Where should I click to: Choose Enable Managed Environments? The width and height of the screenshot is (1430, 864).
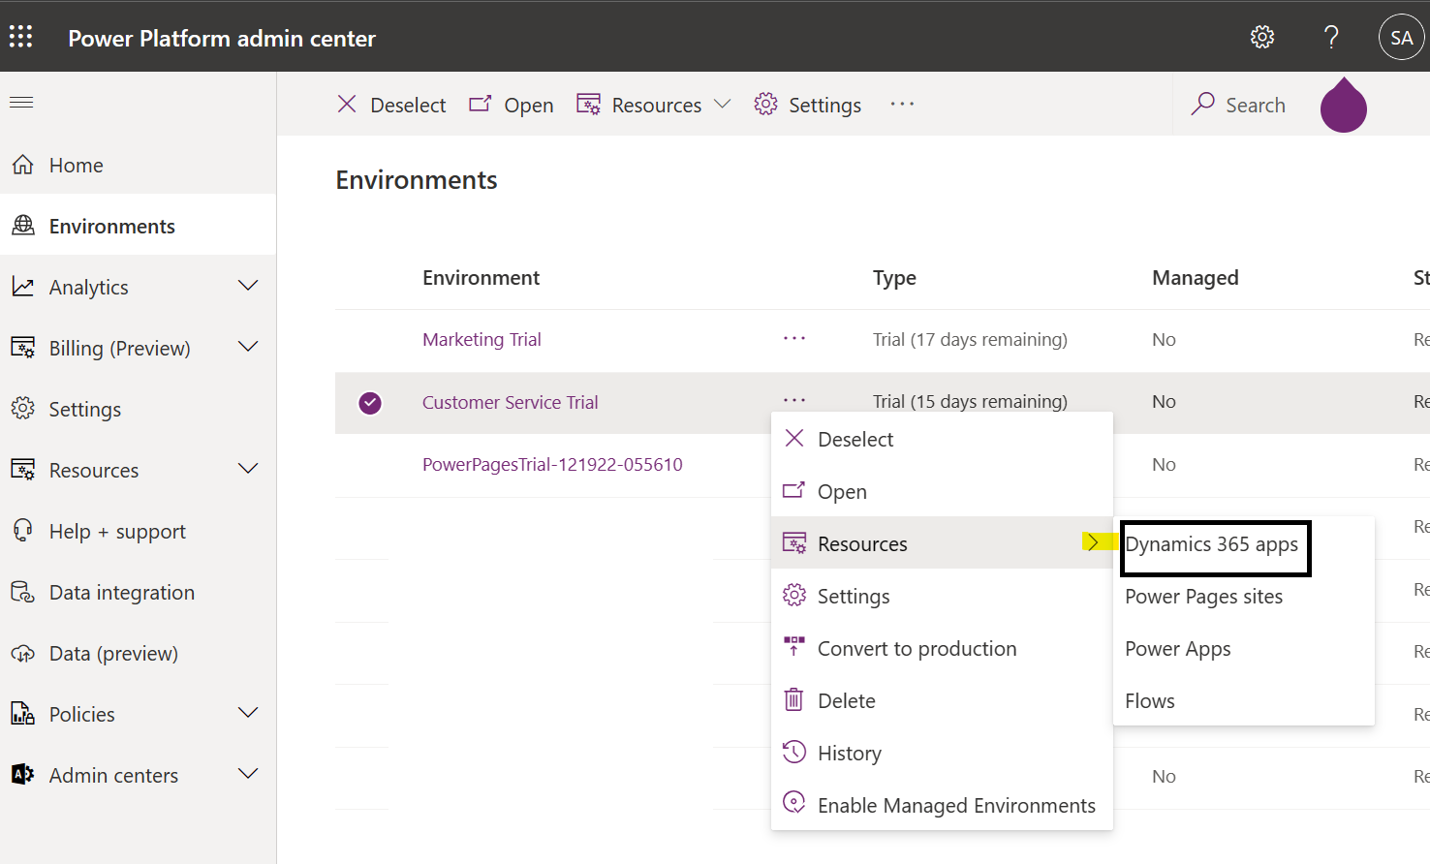pyautogui.click(x=942, y=805)
